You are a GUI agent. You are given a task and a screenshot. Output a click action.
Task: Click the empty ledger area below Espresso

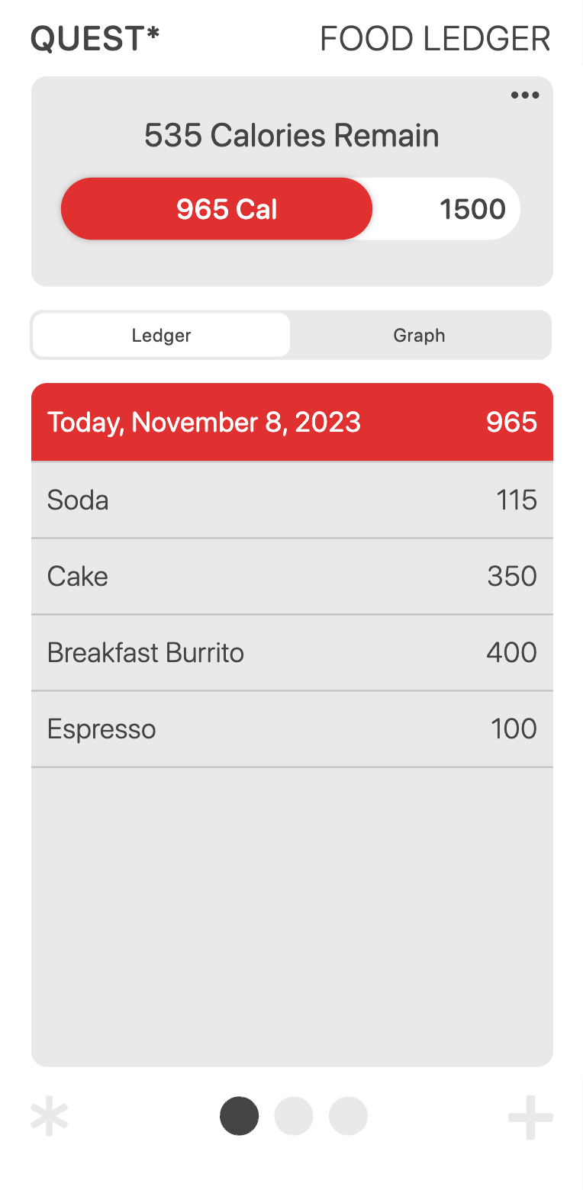point(291,915)
